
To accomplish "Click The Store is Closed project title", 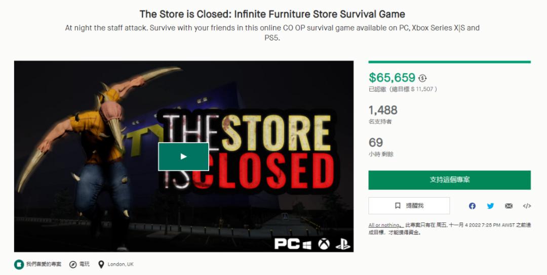I will 272,14.
